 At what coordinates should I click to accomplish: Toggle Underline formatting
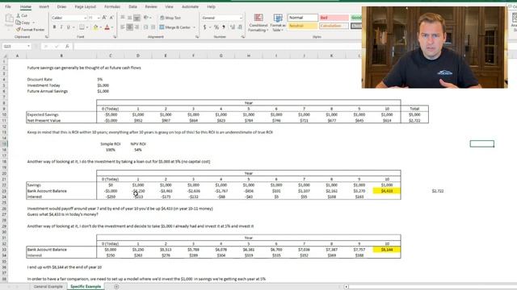(x=68, y=27)
